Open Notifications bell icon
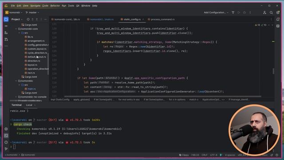Screen dimensions: 284x160 [278, 19]
